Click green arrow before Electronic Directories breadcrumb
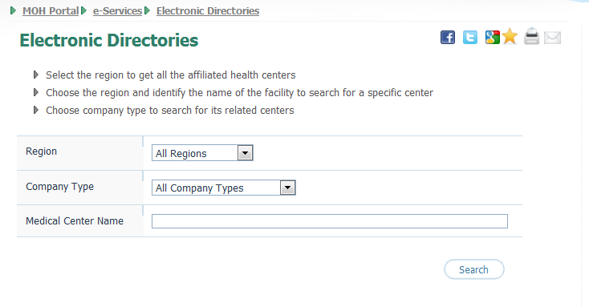 148,10
